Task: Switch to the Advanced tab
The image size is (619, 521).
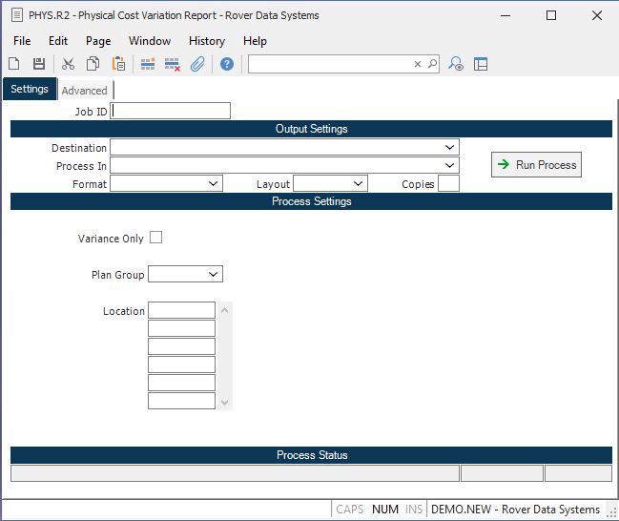Action: tap(85, 91)
